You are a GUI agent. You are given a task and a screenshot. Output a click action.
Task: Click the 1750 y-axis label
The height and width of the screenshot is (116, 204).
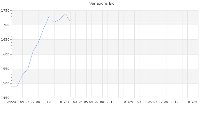point(5,11)
